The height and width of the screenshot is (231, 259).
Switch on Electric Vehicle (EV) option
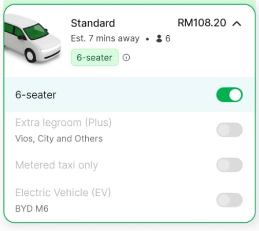tap(229, 200)
